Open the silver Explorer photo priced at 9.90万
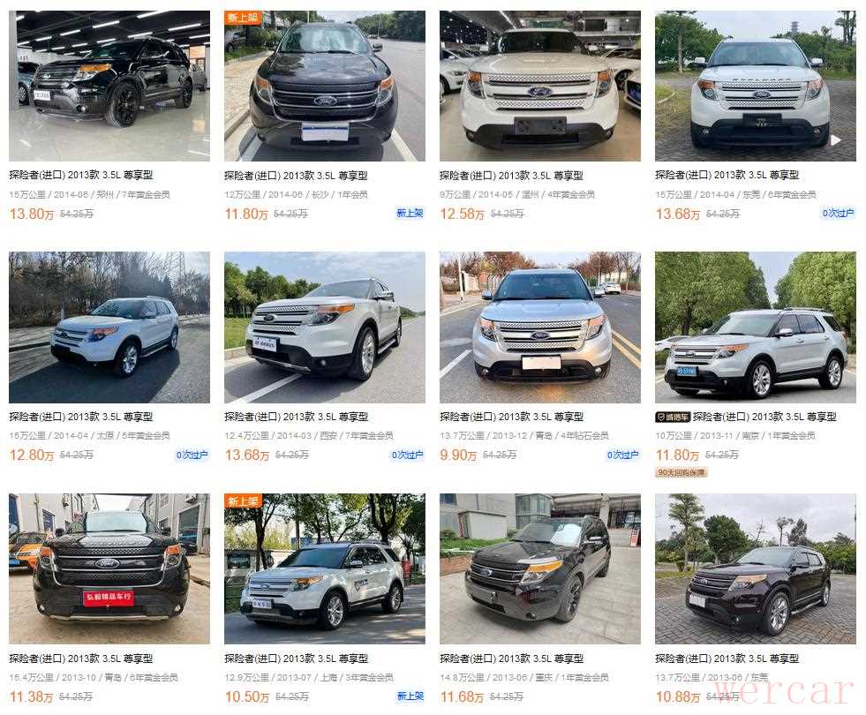This screenshot has height=715, width=866. click(x=540, y=327)
